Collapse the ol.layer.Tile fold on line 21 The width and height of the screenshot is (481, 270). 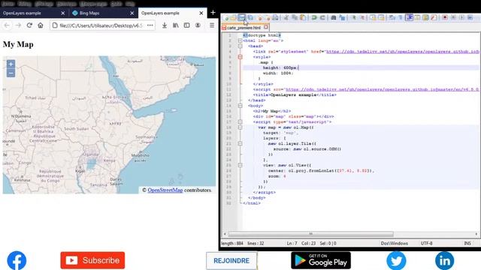(240, 143)
